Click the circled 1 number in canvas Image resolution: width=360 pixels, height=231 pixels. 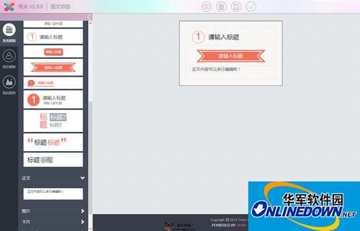click(x=198, y=37)
